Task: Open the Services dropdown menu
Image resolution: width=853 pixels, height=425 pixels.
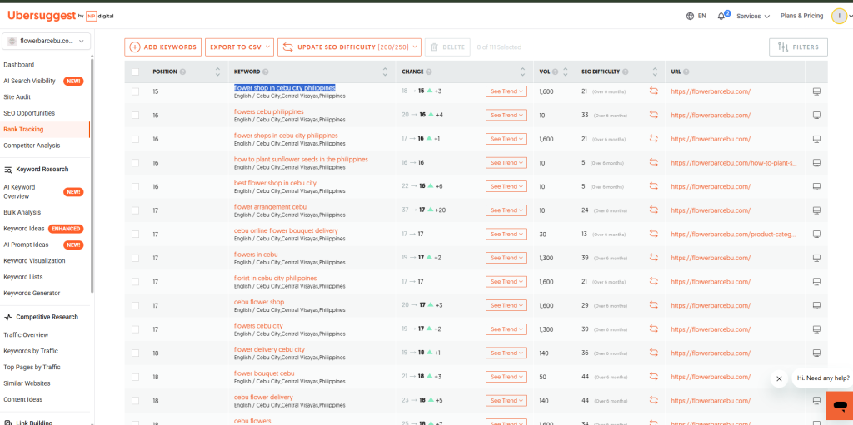Action: [x=753, y=16]
